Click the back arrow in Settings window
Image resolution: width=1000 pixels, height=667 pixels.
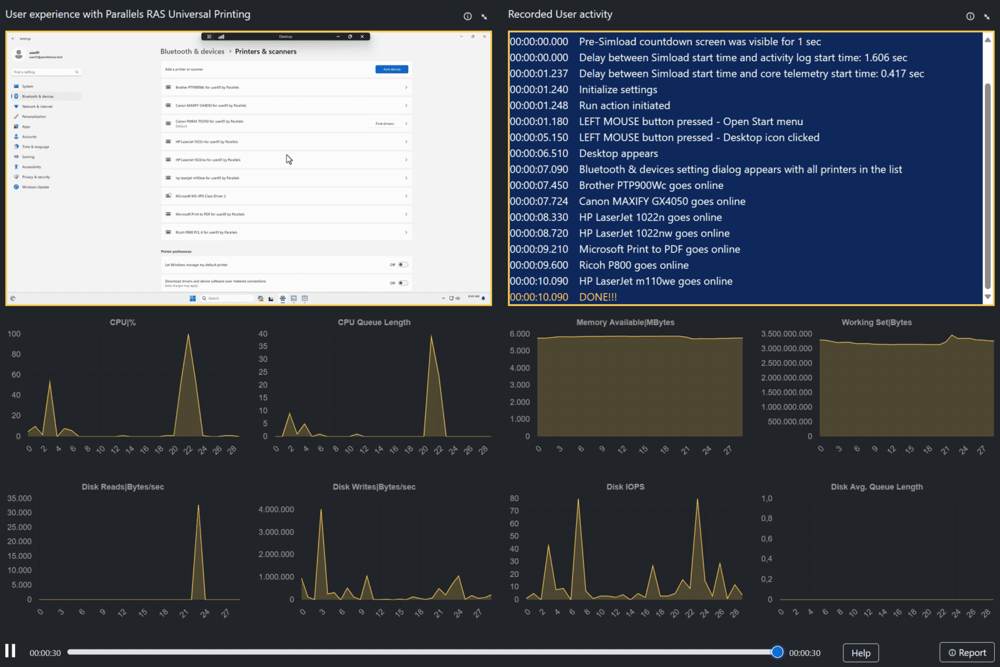[x=13, y=38]
